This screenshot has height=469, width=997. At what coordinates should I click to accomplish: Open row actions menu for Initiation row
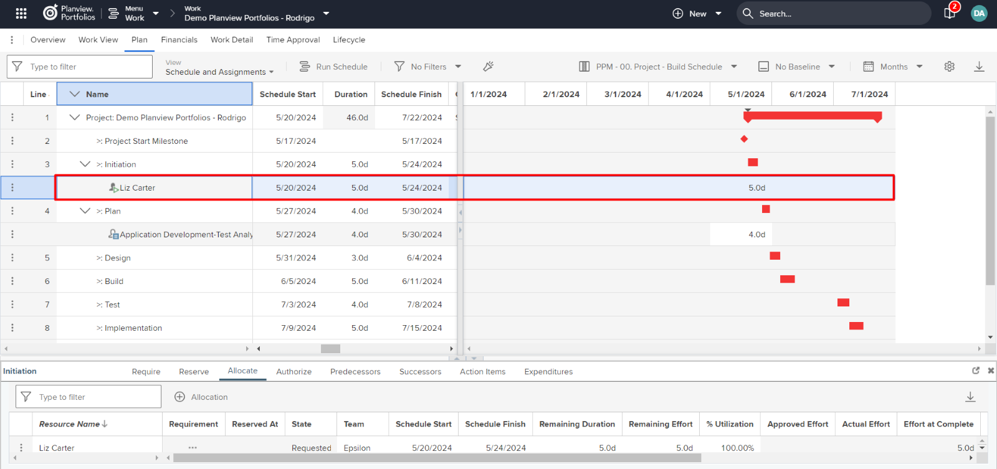[x=12, y=164]
